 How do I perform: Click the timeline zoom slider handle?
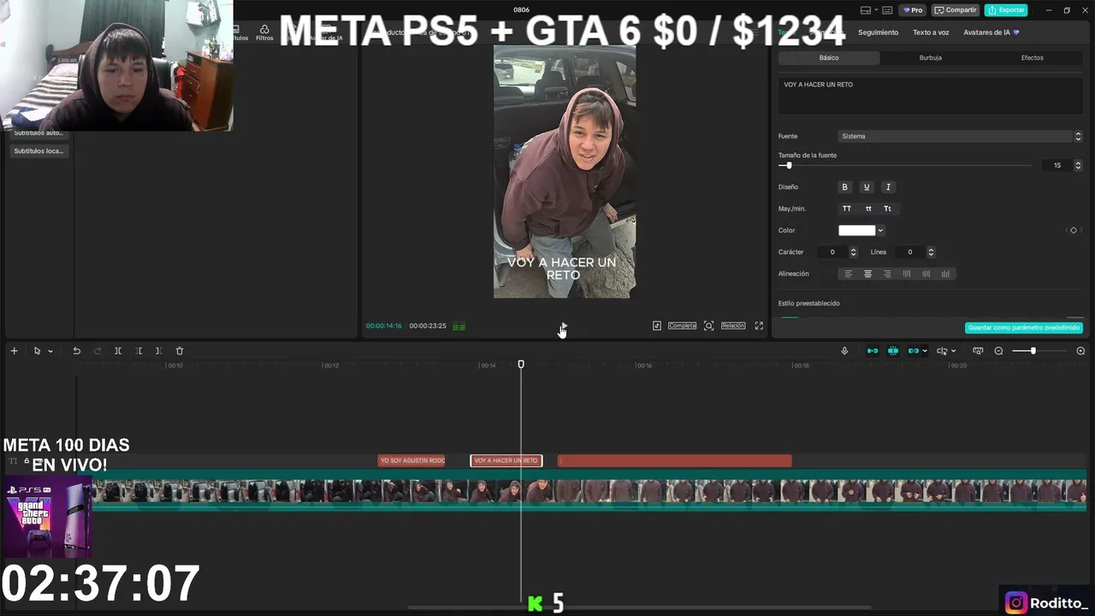coord(1033,351)
